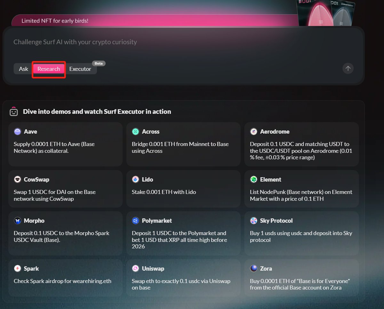The width and height of the screenshot is (384, 309).
Task: Open the Limited NFT for early birds banner
Action: coord(155,21)
